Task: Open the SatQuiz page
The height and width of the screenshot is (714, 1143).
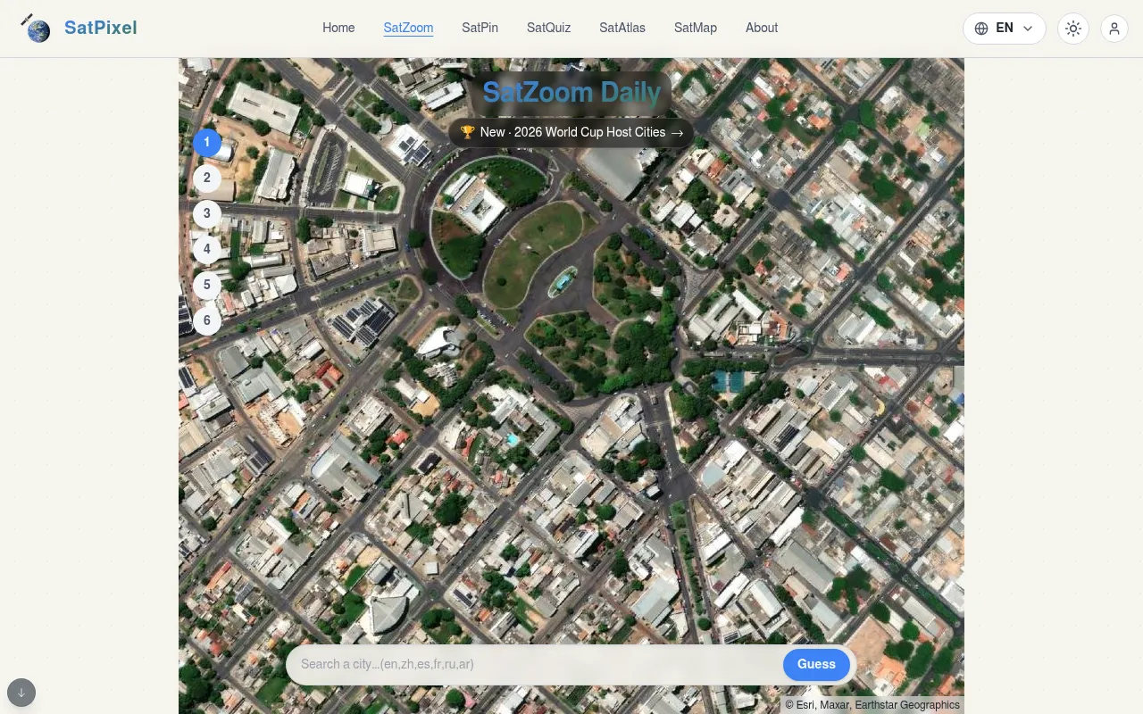Action: [x=548, y=28]
